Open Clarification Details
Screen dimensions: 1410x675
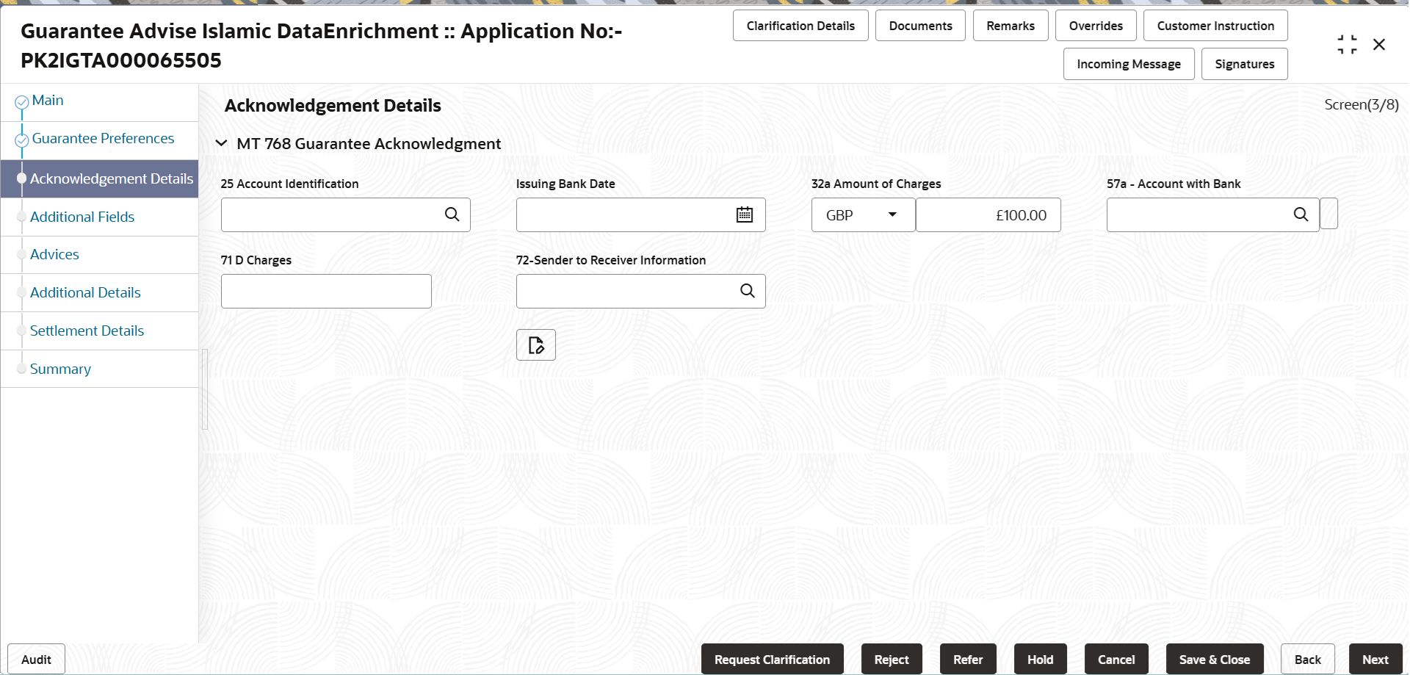point(800,26)
